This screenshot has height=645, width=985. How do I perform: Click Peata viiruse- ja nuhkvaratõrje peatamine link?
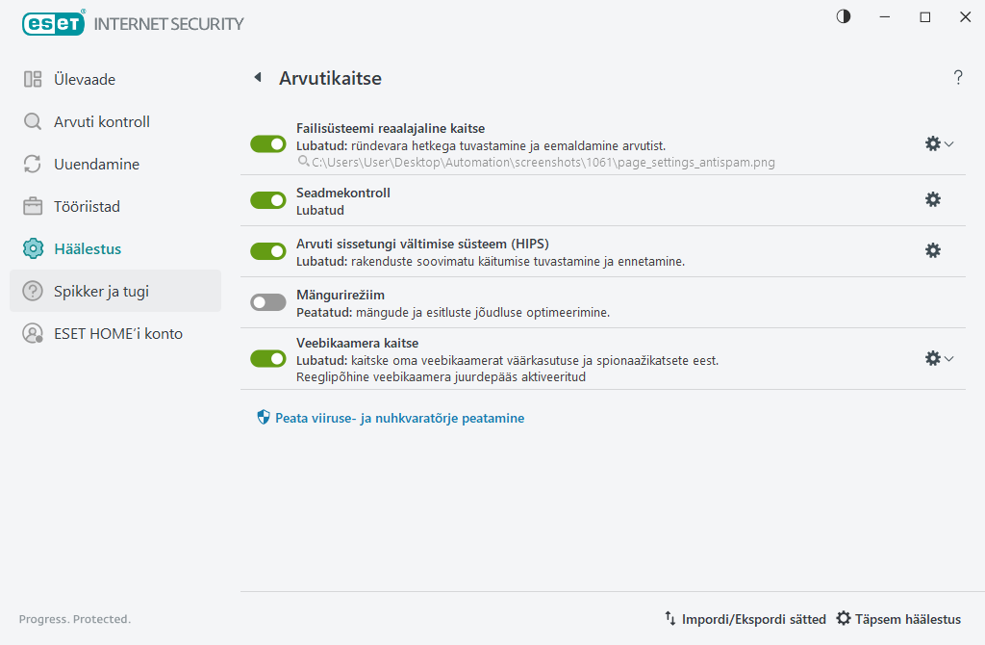399,419
